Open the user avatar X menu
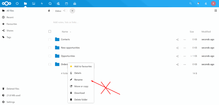219x105 pixels. click(x=213, y=3)
